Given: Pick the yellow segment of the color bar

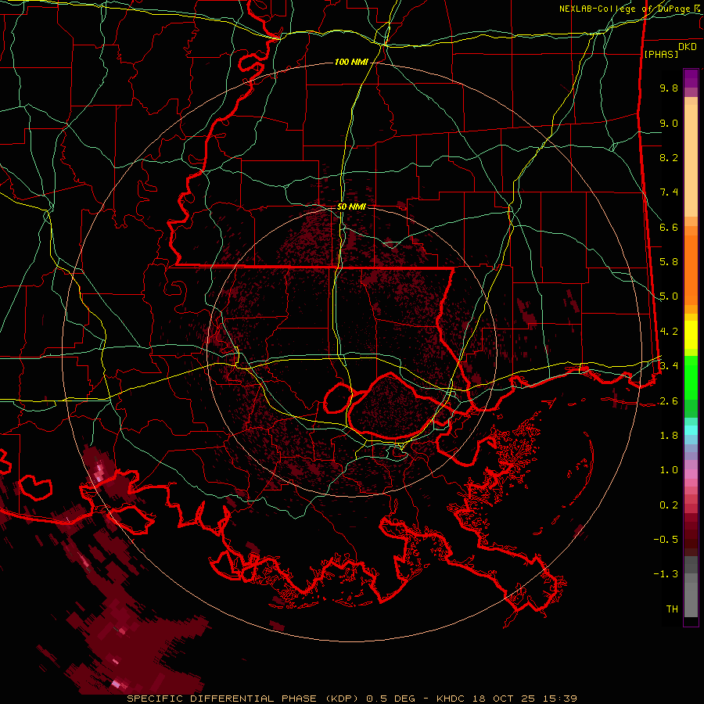Looking at the screenshot, I should click(x=691, y=335).
